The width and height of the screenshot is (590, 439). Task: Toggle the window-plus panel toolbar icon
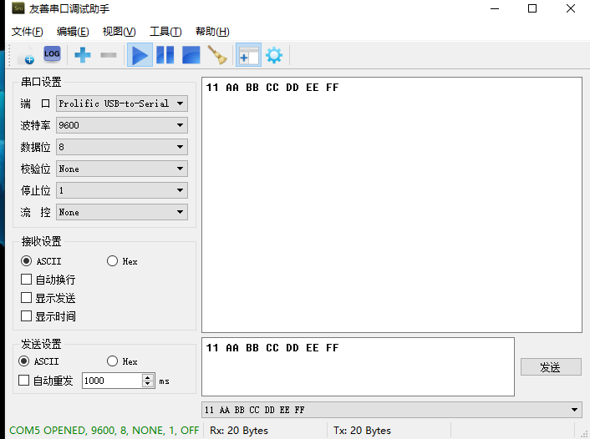point(248,55)
